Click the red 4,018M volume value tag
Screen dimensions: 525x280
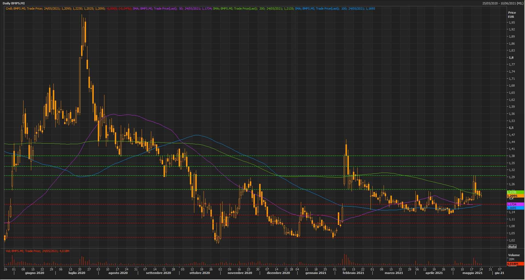pyautogui.click(x=515, y=264)
